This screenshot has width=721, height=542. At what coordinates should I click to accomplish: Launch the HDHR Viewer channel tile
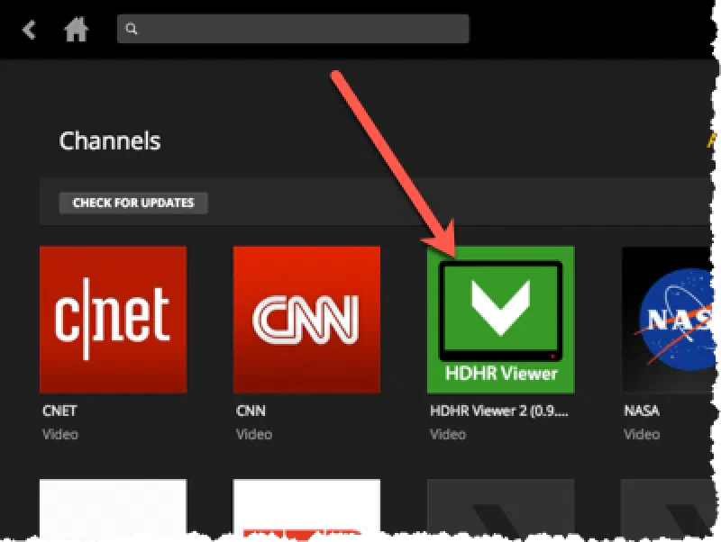(501, 320)
